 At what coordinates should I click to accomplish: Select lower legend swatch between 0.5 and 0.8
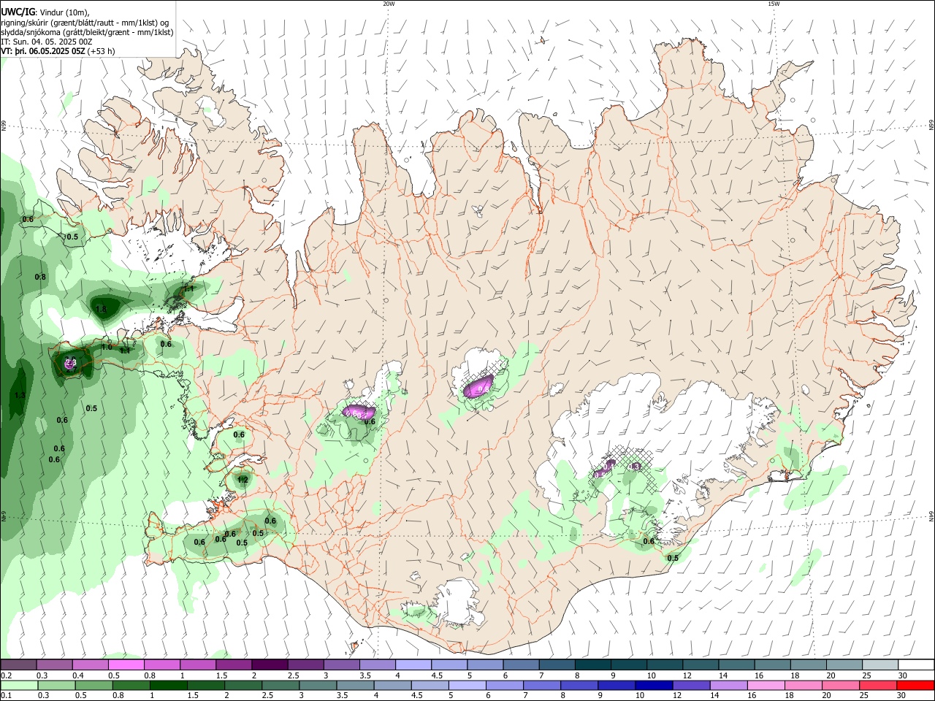(x=93, y=686)
